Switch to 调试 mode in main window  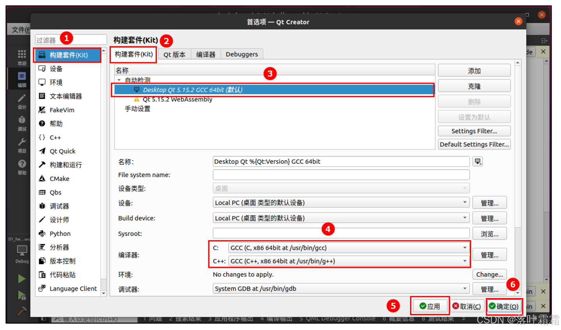[22, 123]
